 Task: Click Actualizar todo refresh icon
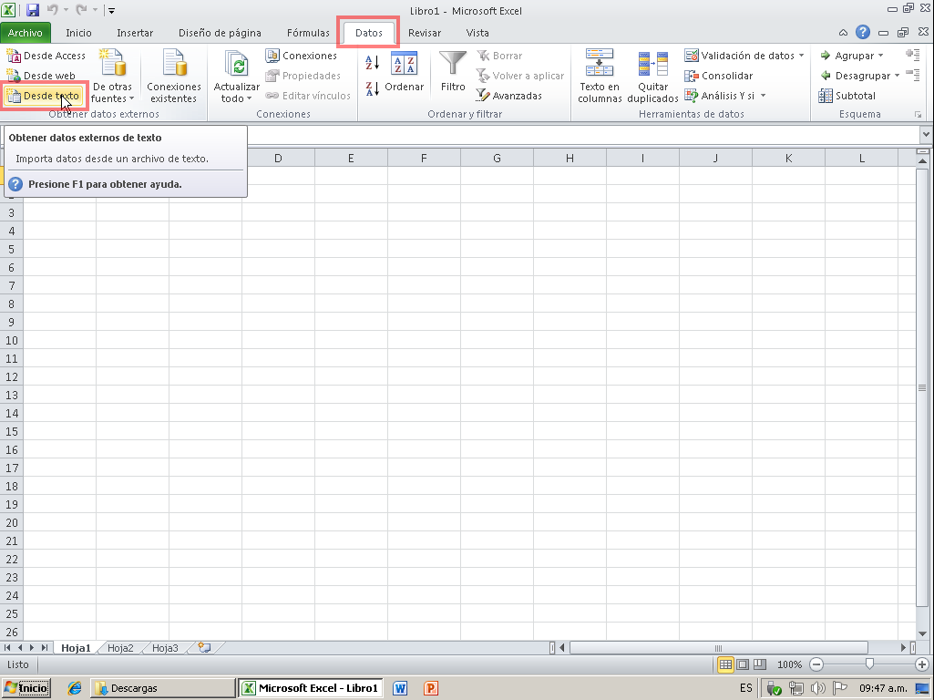[237, 77]
